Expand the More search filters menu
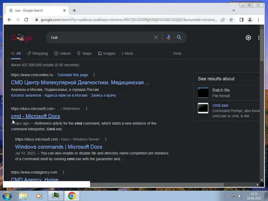 [x=127, y=53]
